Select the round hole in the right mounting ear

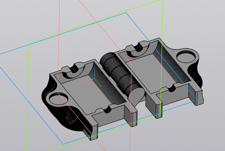[x=186, y=57]
